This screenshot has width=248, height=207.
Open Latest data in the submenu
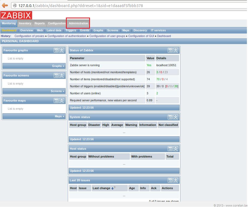pos(54,30)
